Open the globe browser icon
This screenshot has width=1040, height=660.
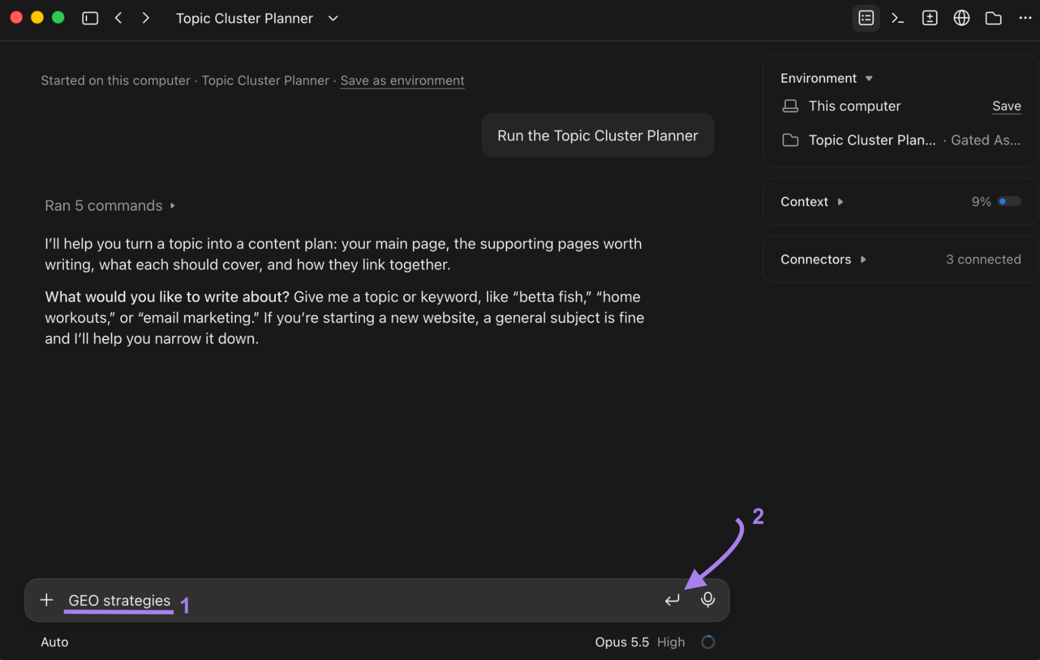[961, 18]
